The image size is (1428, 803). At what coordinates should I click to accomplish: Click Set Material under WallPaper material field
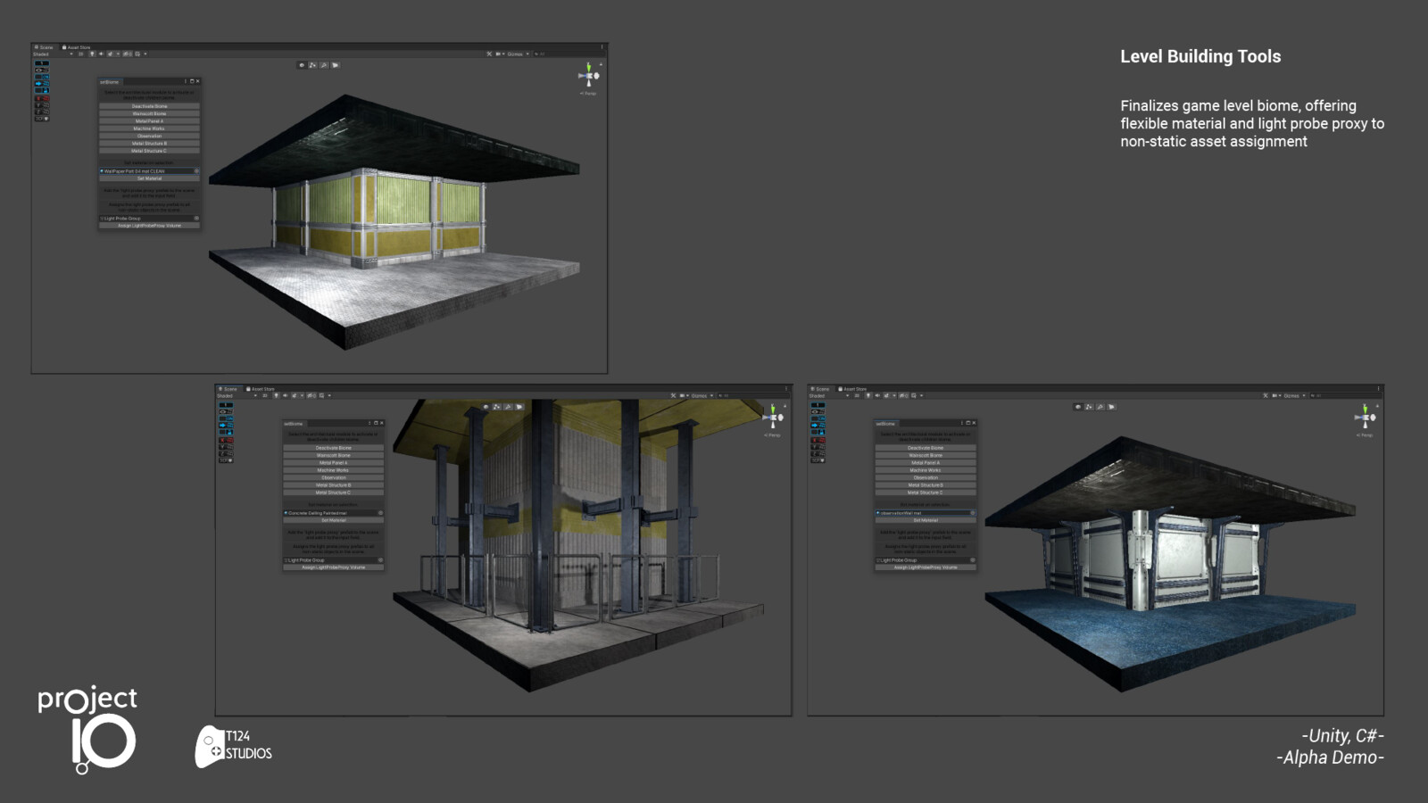click(149, 178)
